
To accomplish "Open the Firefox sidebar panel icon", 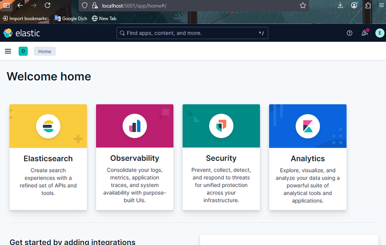I will [7, 5].
